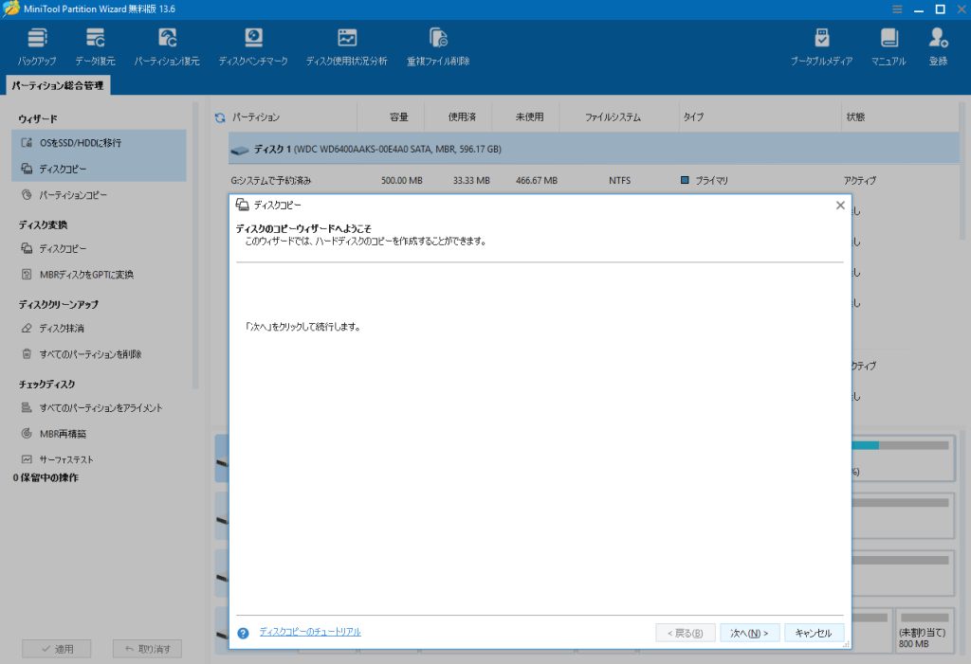The height and width of the screenshot is (664, 971).
Task: Click the 取り消す button at the bottom left
Action: 147,649
